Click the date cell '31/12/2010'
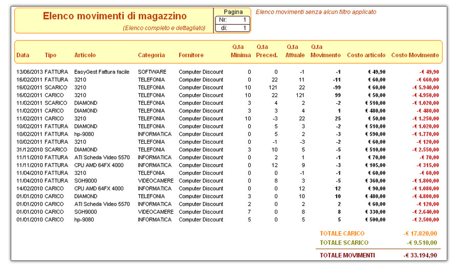The width and height of the screenshot is (458, 267). pos(30,150)
